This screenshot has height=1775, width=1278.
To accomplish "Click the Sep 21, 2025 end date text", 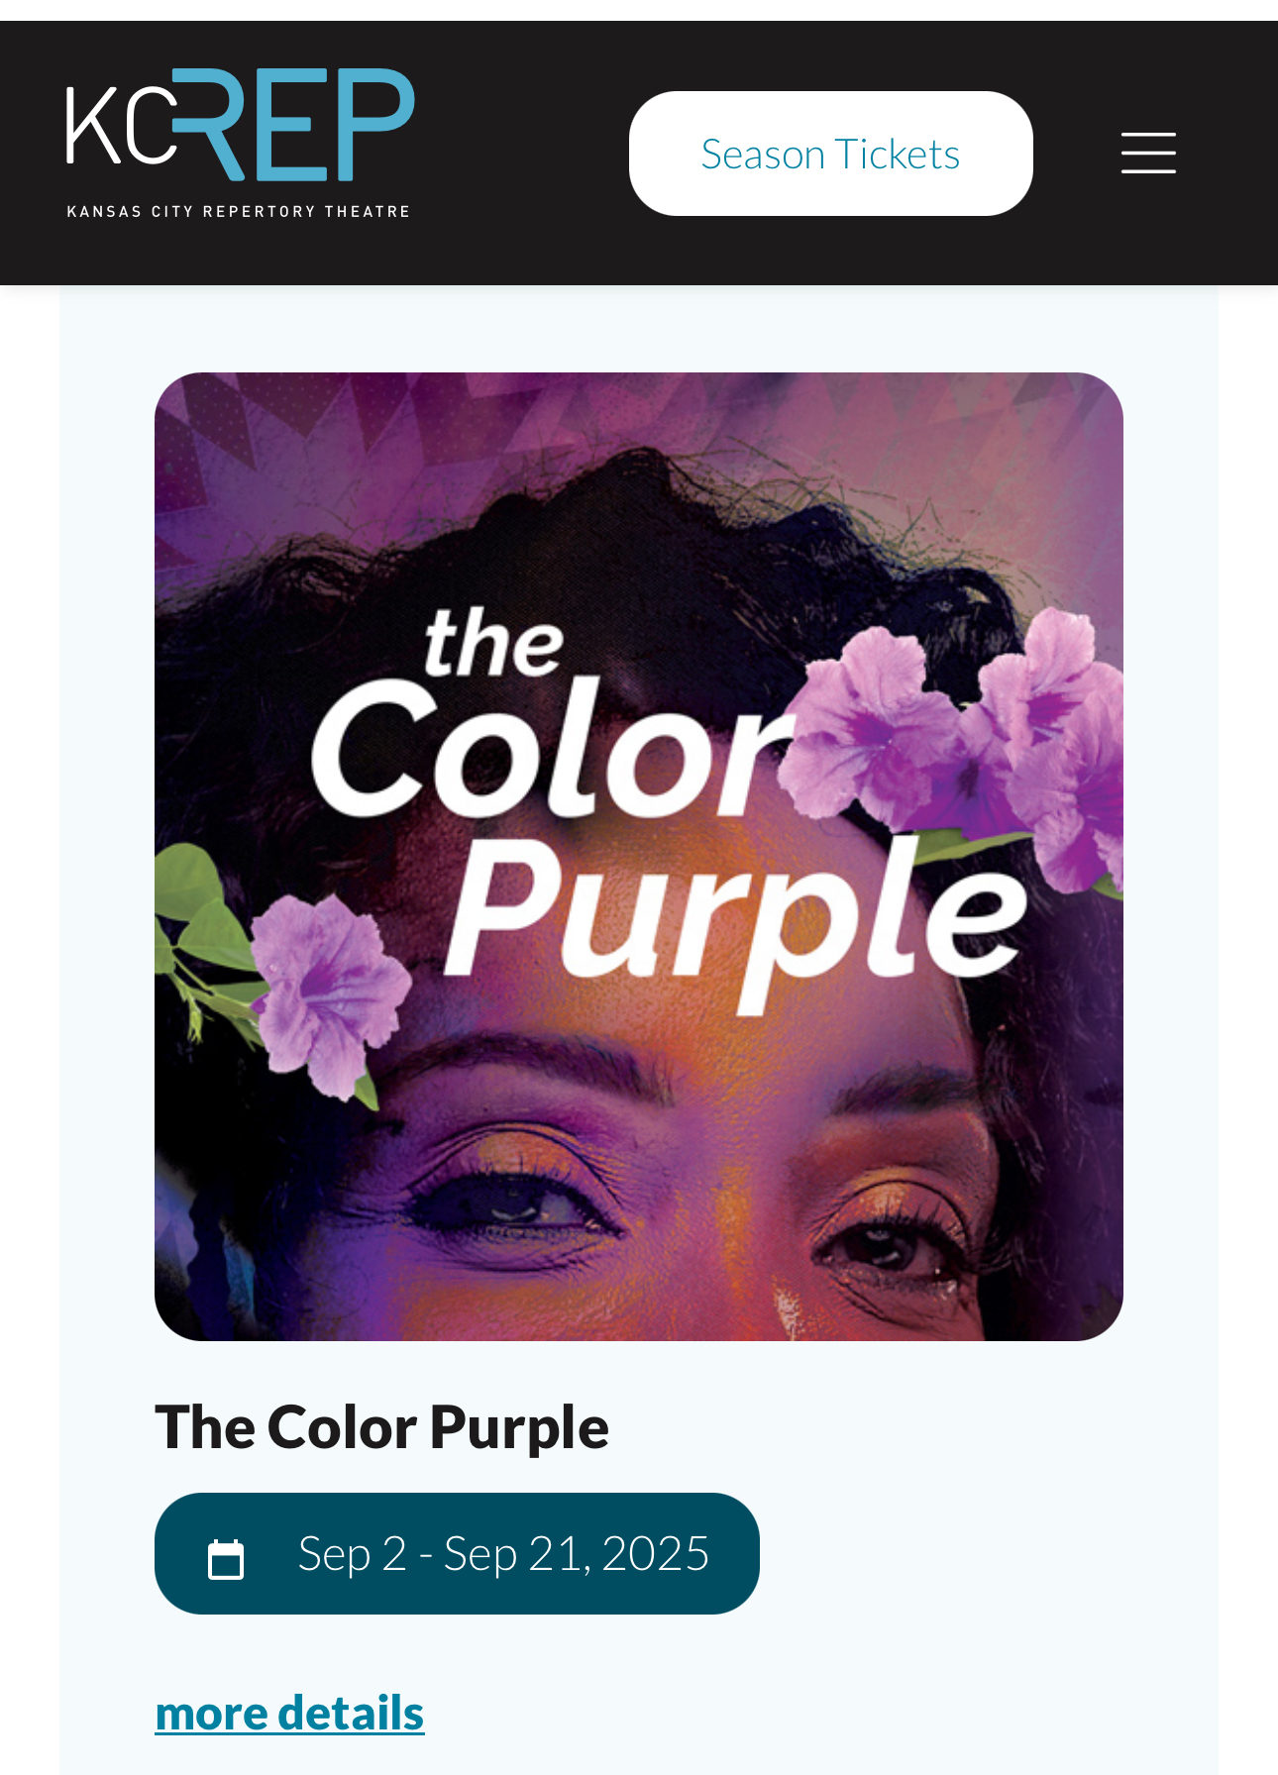I will (577, 1553).
